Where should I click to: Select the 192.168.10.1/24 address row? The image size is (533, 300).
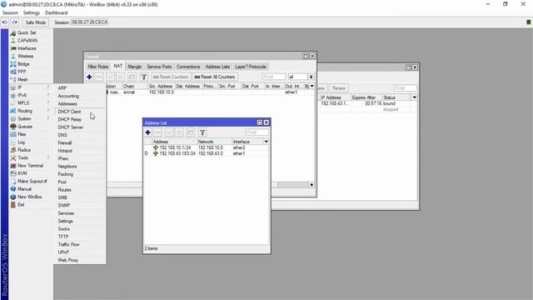point(206,147)
